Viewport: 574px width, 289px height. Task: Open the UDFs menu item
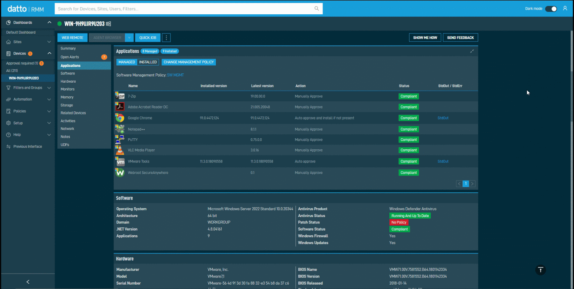[84, 145]
